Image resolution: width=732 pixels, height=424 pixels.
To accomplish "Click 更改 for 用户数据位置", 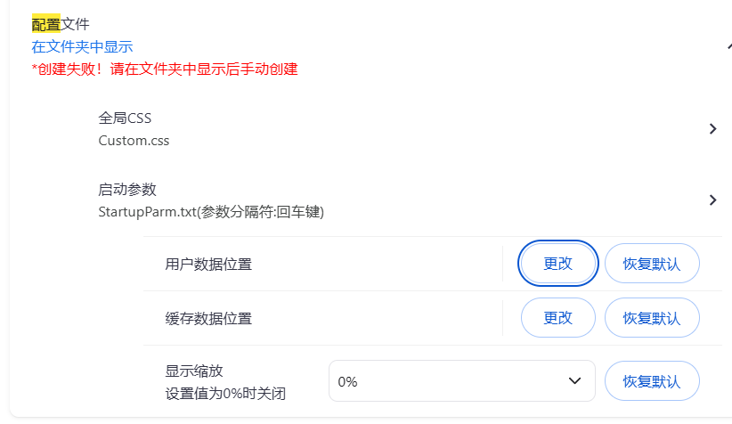I will click(x=558, y=264).
